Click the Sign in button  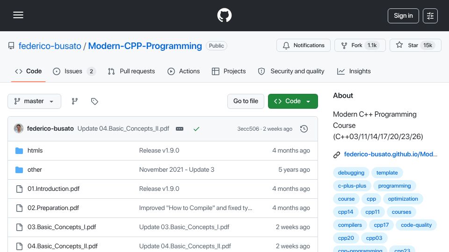tap(403, 16)
